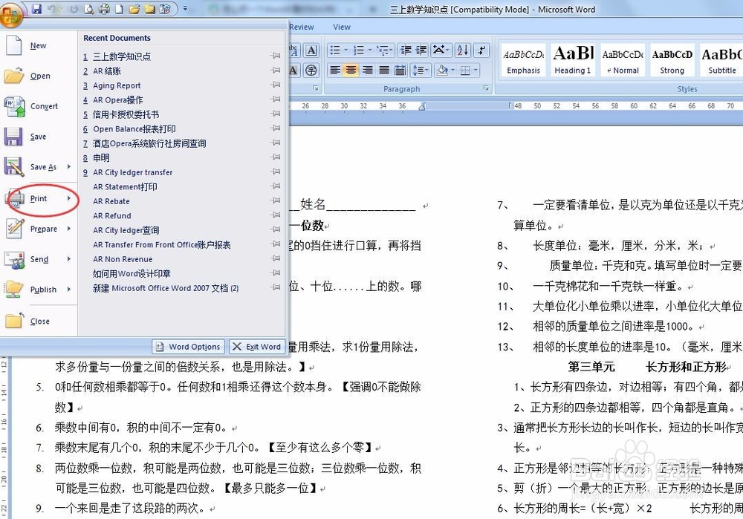Screen dimensions: 743x519
Task: Click the Asian Layout icon
Action: [x=440, y=50]
